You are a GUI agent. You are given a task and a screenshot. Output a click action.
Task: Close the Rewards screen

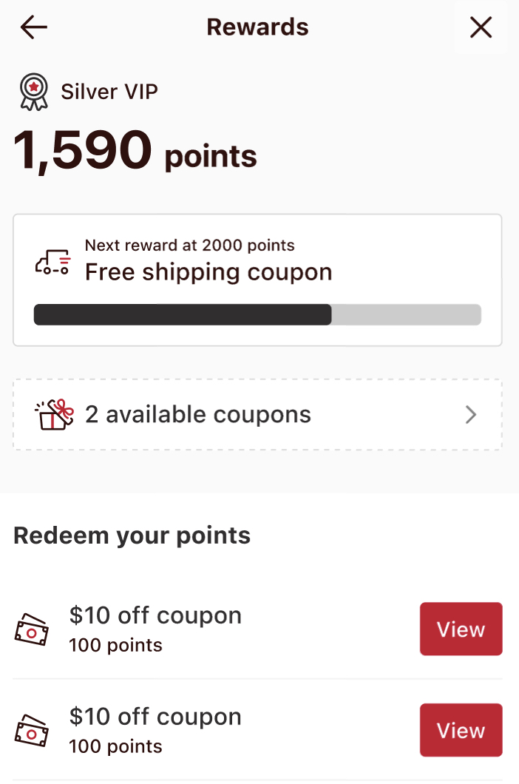pyautogui.click(x=481, y=28)
